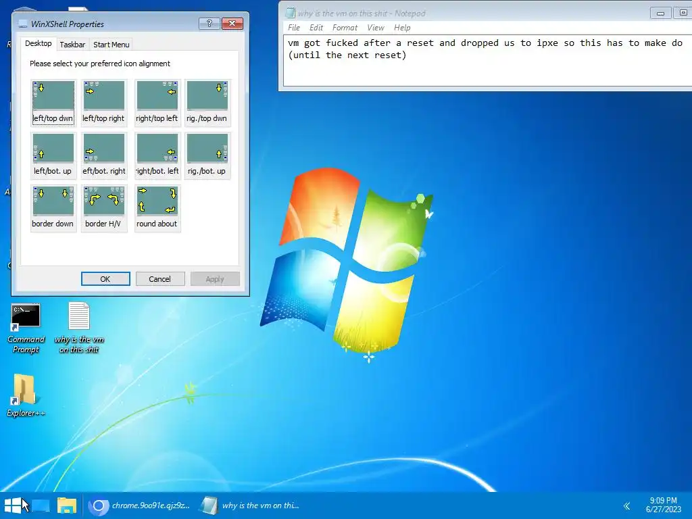The height and width of the screenshot is (519, 692).
Task: Open the file explorer taskbar icon
Action: [x=67, y=505]
